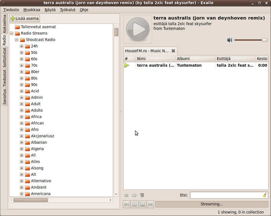Screen dimensions: 271x216
Task: Collapse the Radio Streams node
Action: 12,33
